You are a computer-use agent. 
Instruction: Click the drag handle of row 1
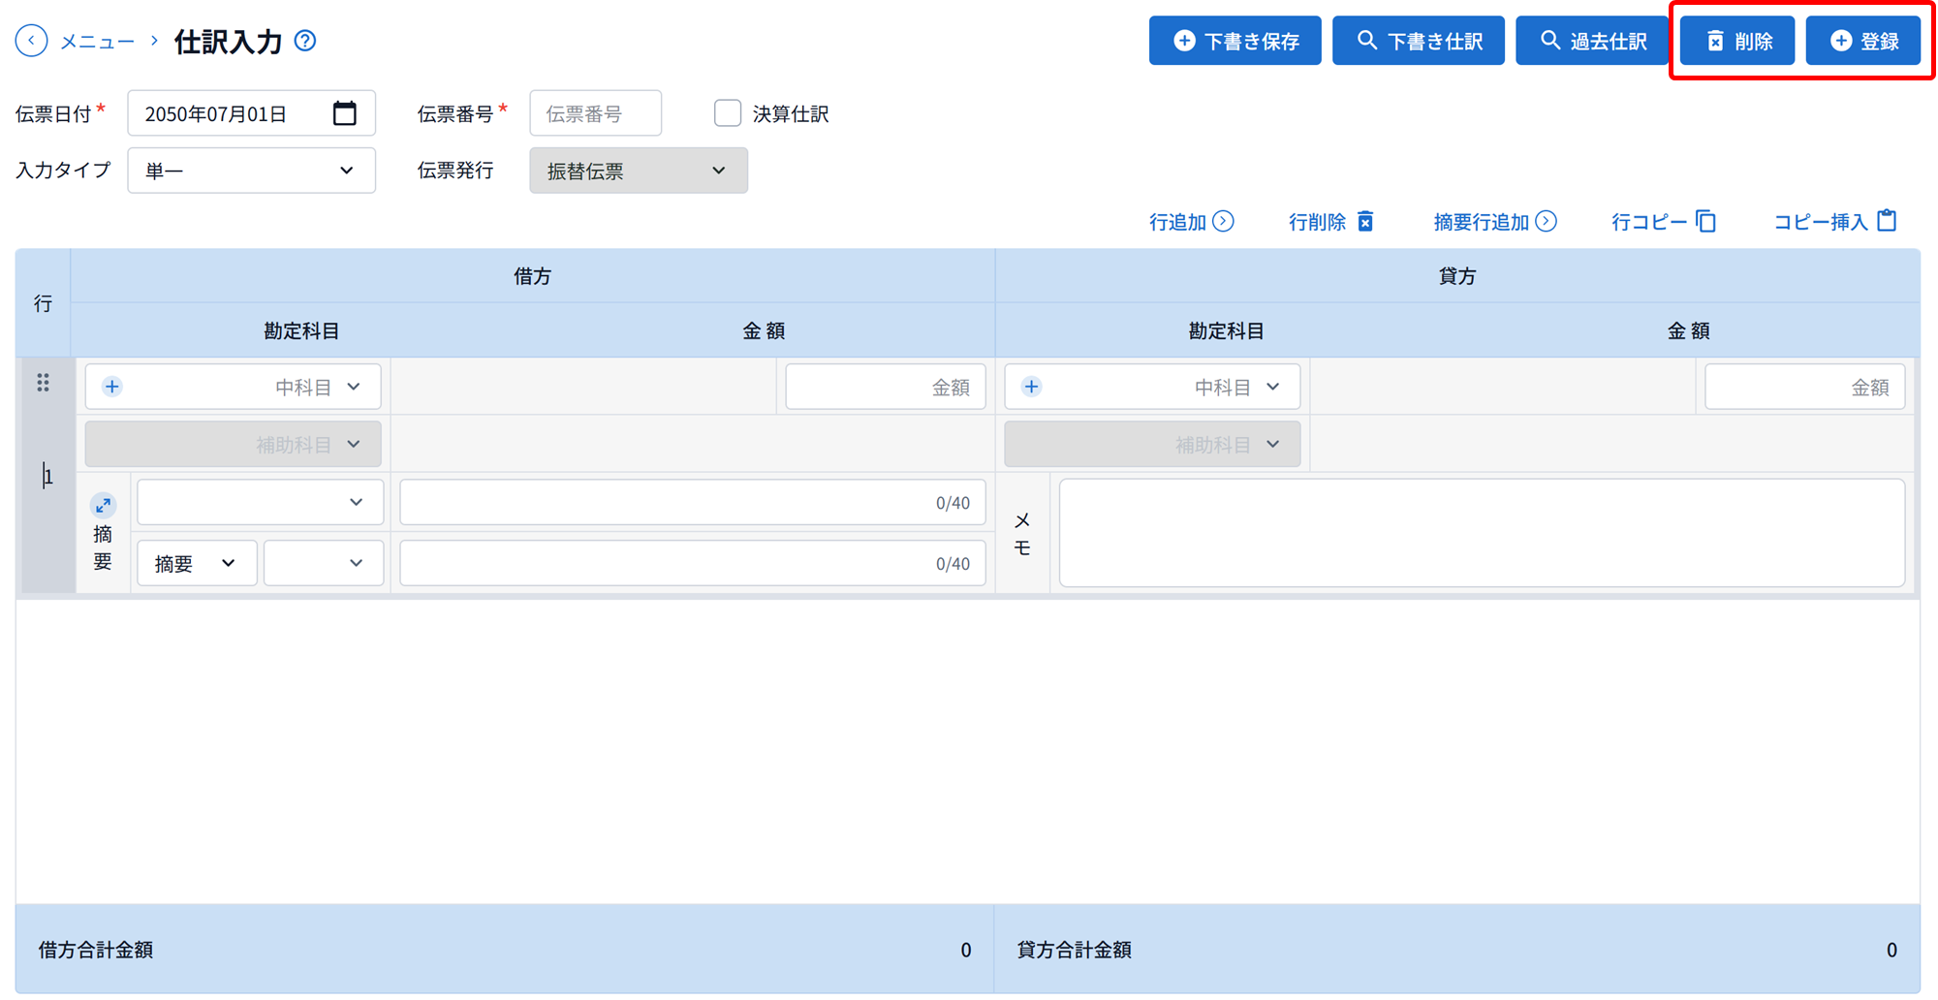point(44,383)
